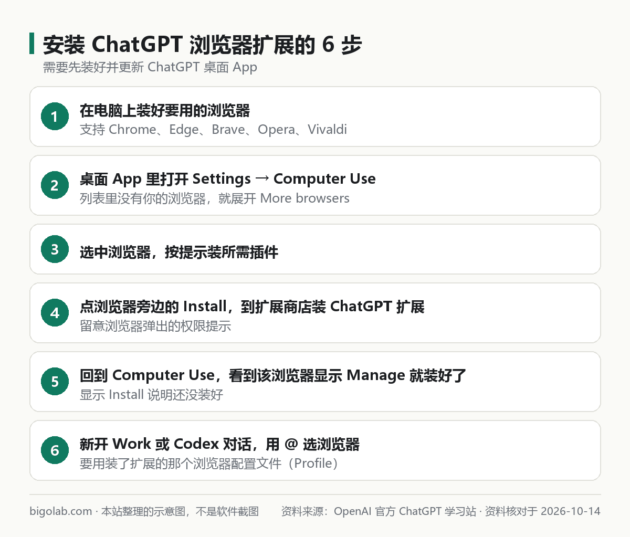Click the green circle numbered 1
This screenshot has width=630, height=537.
55,117
